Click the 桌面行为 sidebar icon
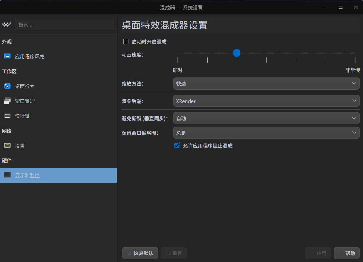The width and height of the screenshot is (363, 262). click(x=7, y=86)
